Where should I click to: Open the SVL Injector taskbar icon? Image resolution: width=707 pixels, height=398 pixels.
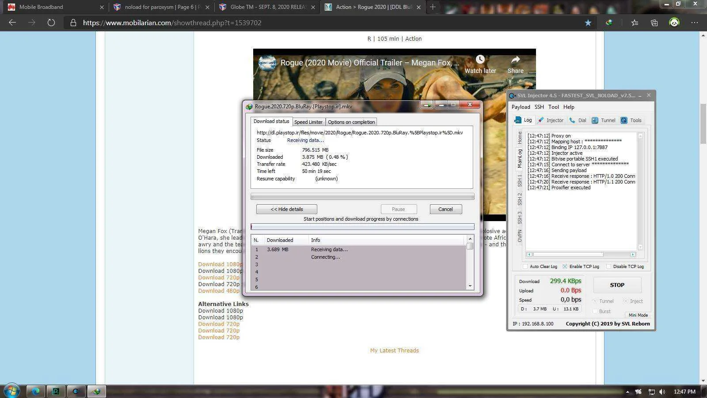(76, 391)
